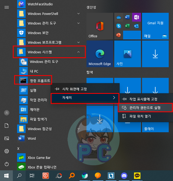Choose 파일 위치 열기 in submenu
The height and width of the screenshot is (181, 173).
coord(146,116)
